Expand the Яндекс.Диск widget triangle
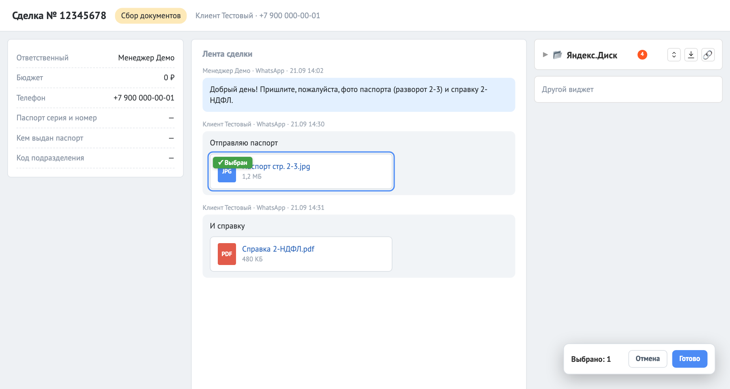Viewport: 730px width, 389px height. [x=545, y=55]
